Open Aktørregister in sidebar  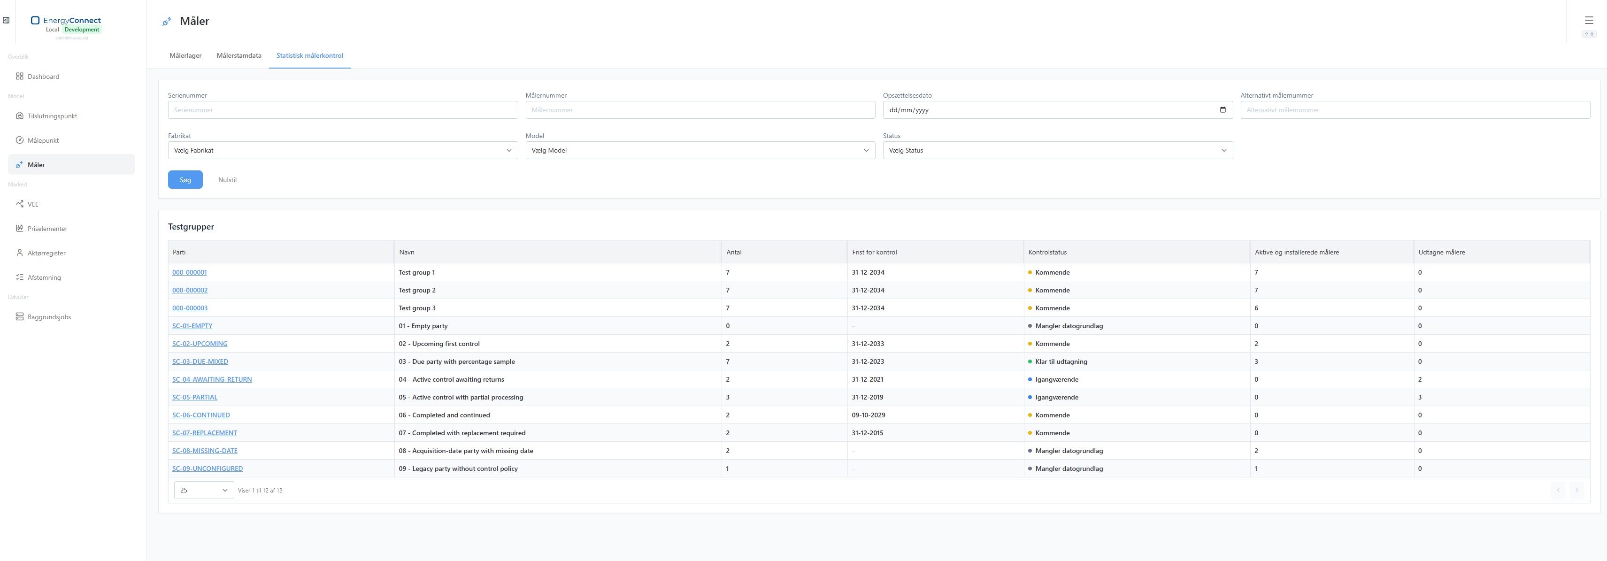tap(71, 253)
